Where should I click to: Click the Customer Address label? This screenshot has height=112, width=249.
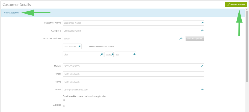pyautogui.click(x=51, y=38)
